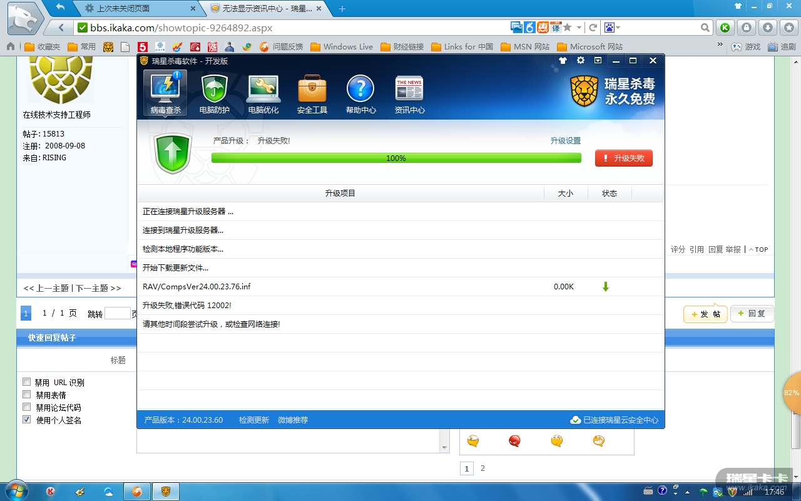
Task: Expand the bookmark star dropdown arrow
Action: click(x=579, y=28)
